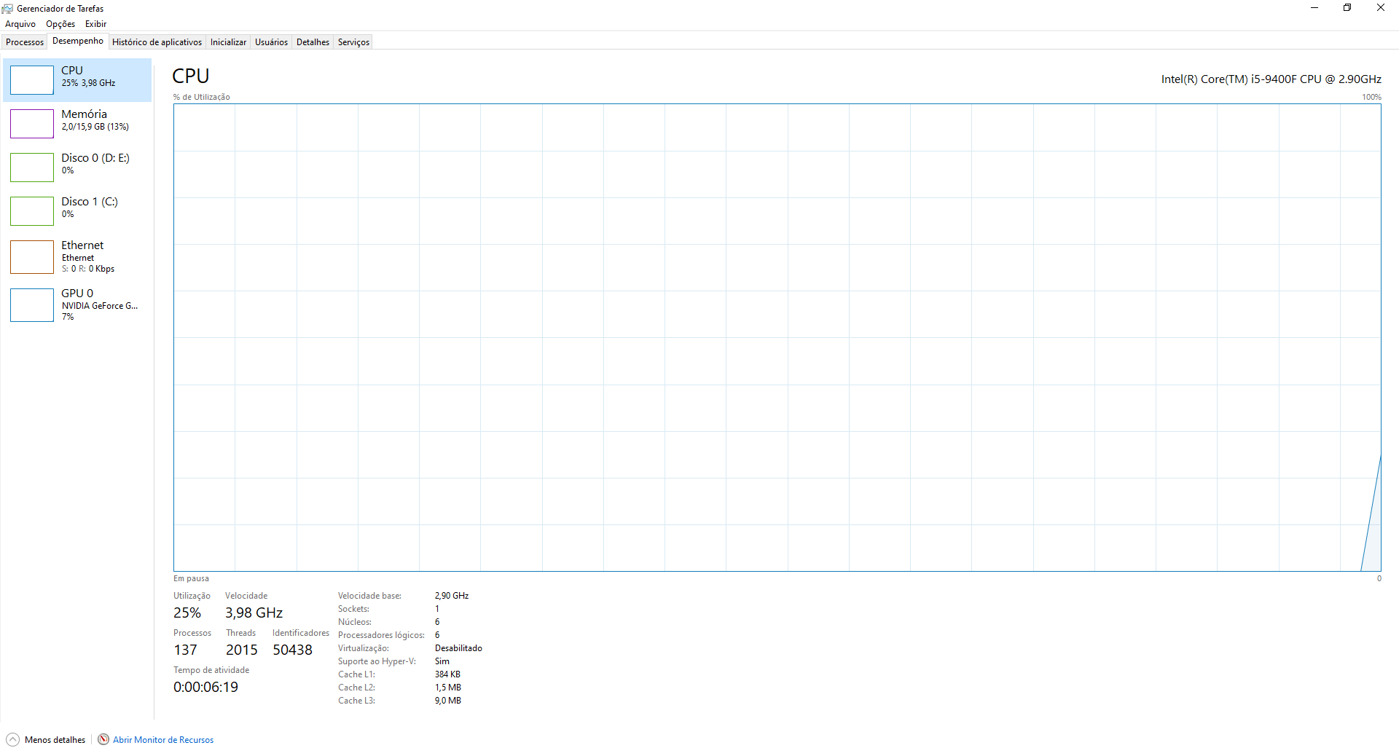Click the % de Utilização graph label
The height and width of the screenshot is (756, 1399).
[202, 97]
